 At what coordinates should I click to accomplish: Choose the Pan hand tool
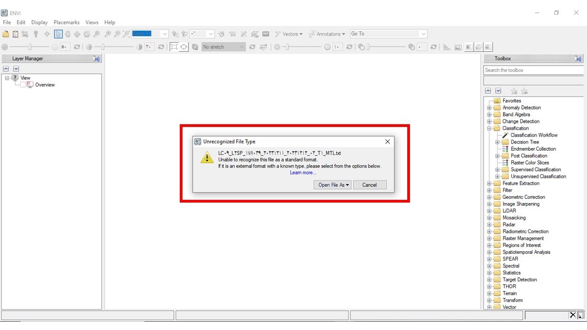[x=67, y=34]
